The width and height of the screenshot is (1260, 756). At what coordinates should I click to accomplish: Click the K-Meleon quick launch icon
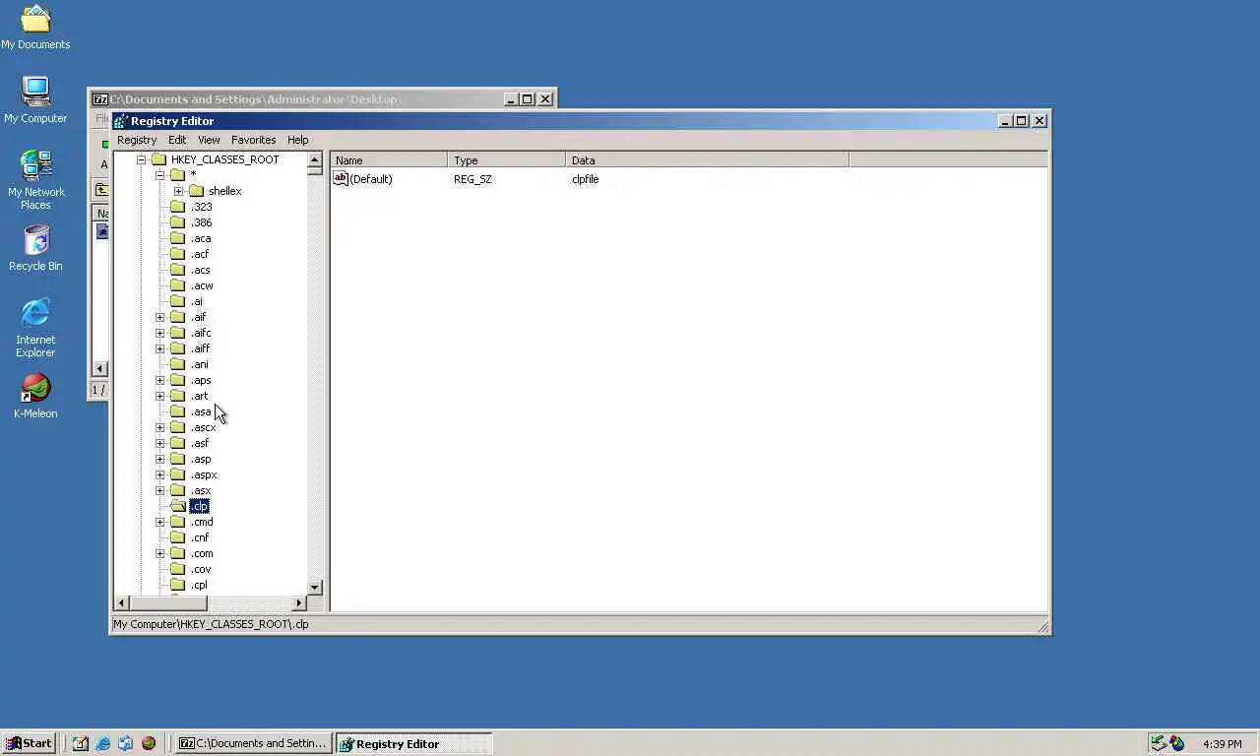click(149, 743)
